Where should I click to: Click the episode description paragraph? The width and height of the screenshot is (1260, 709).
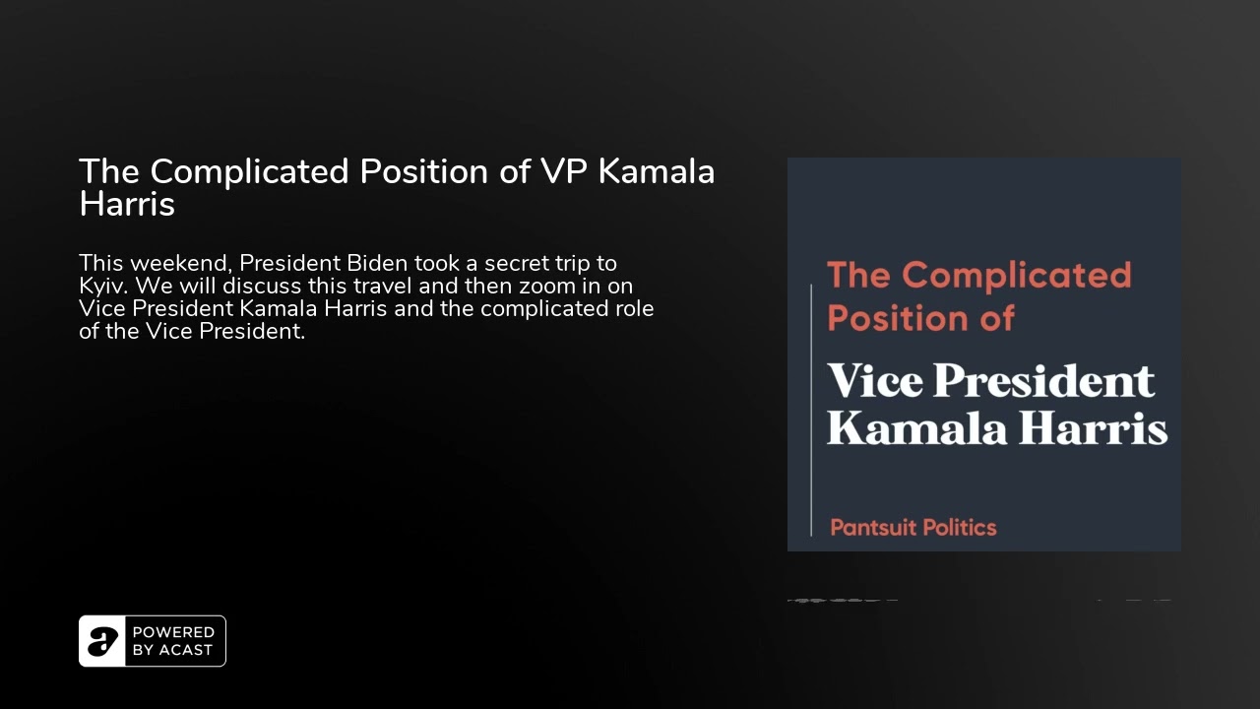(x=366, y=297)
